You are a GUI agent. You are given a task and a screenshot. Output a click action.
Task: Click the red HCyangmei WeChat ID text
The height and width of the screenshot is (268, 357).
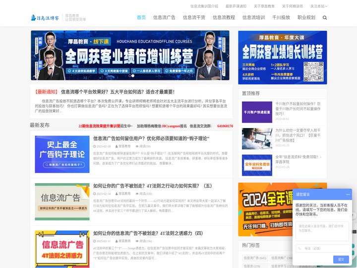[171, 126]
